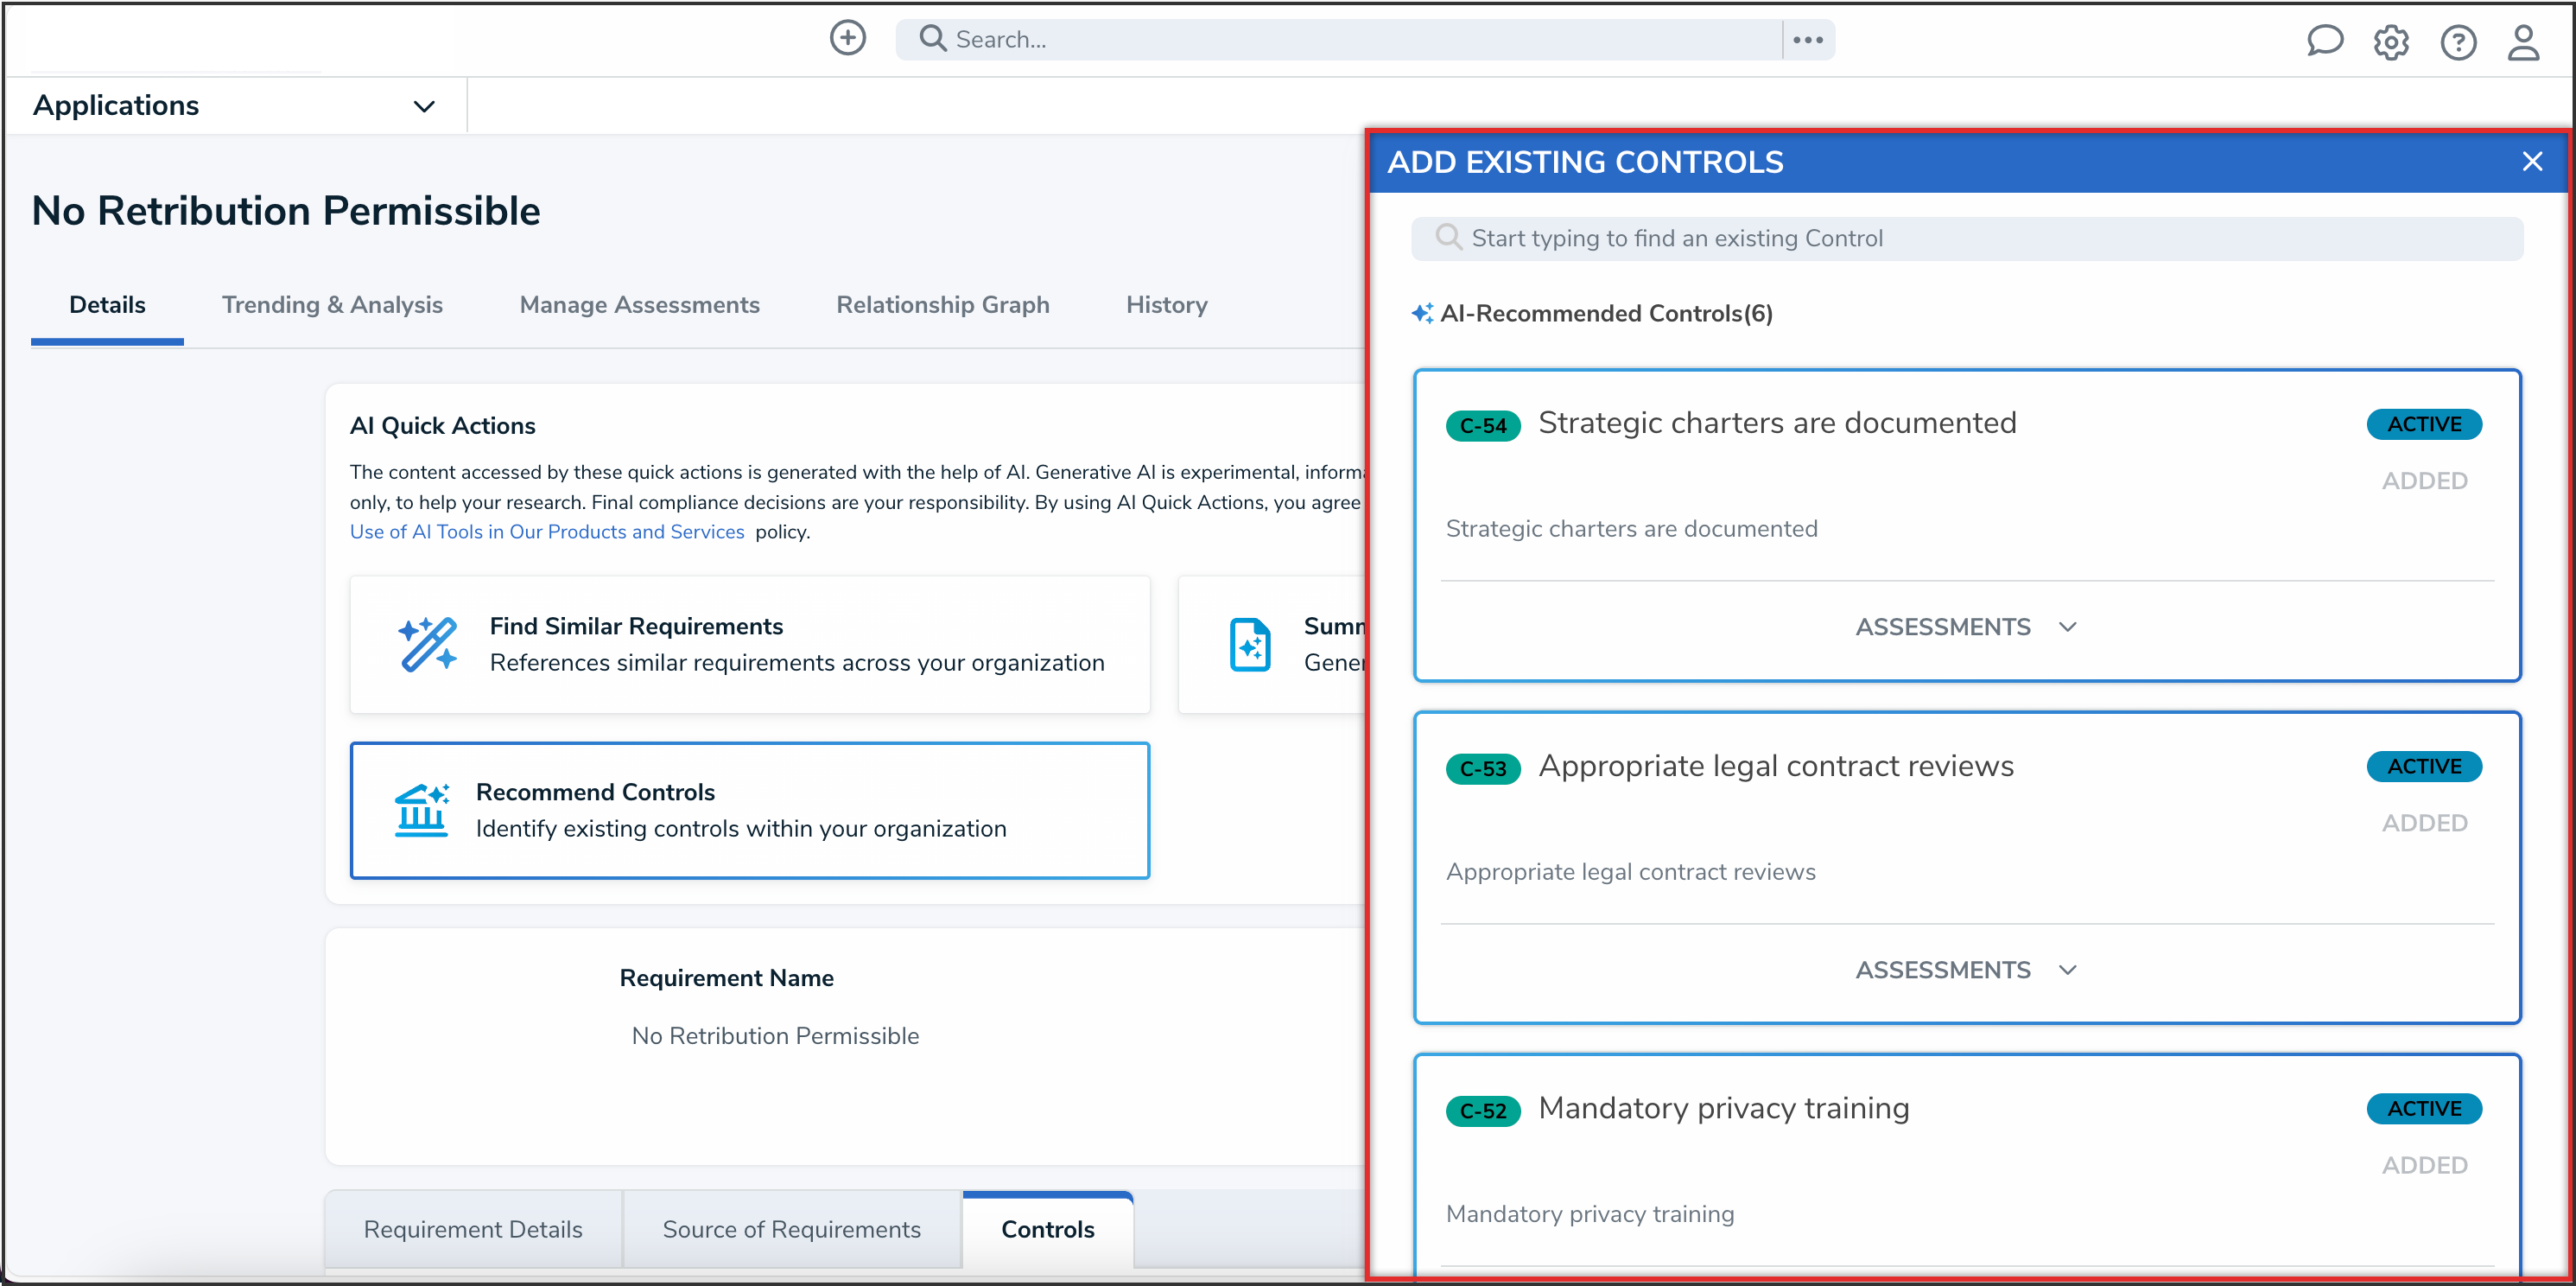This screenshot has width=2576, height=1286.
Task: Click the help question mark icon
Action: (2458, 42)
